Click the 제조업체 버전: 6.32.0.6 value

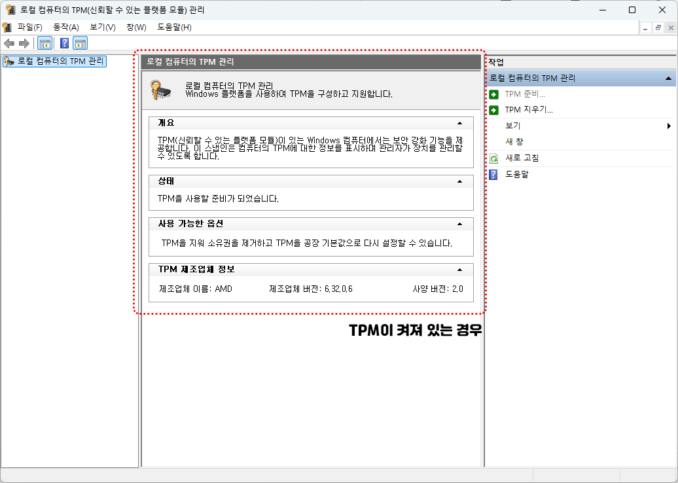pos(311,289)
